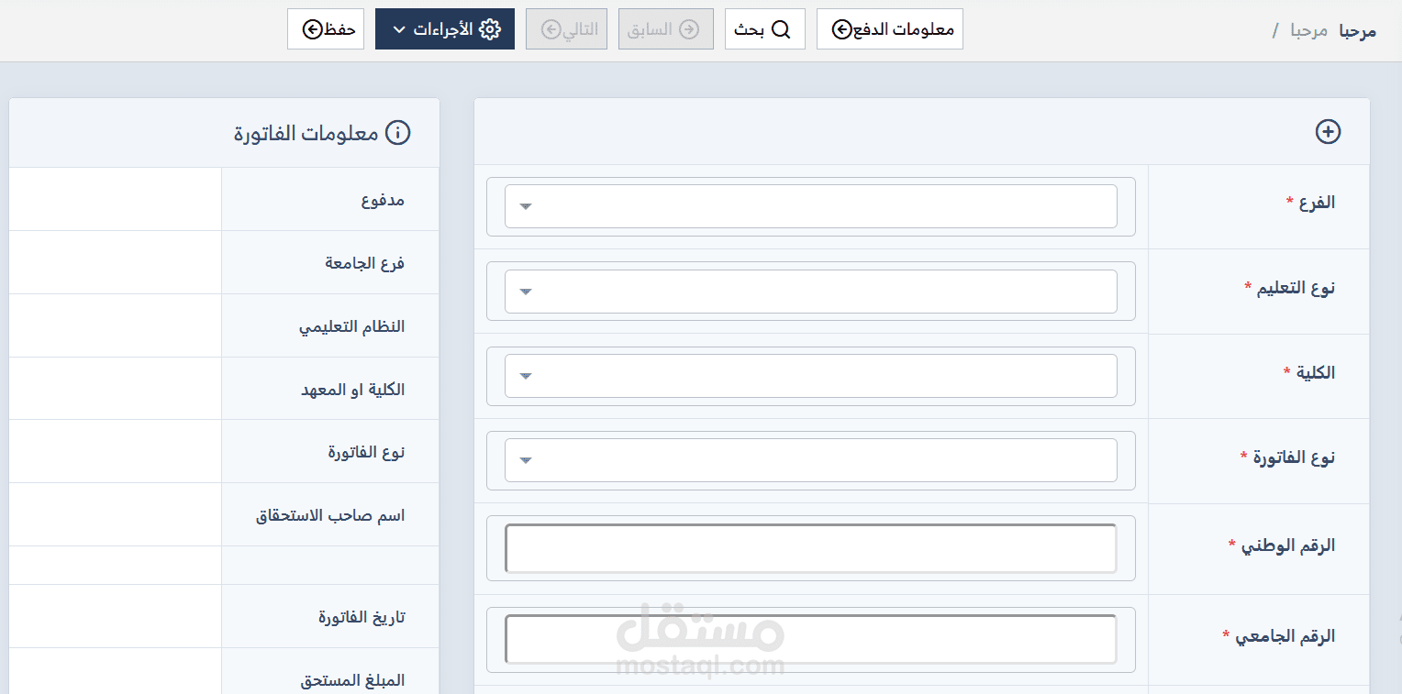Viewport: 1402px width, 694px height.
Task: Click the arrow icon in حفظ button
Action: click(313, 29)
